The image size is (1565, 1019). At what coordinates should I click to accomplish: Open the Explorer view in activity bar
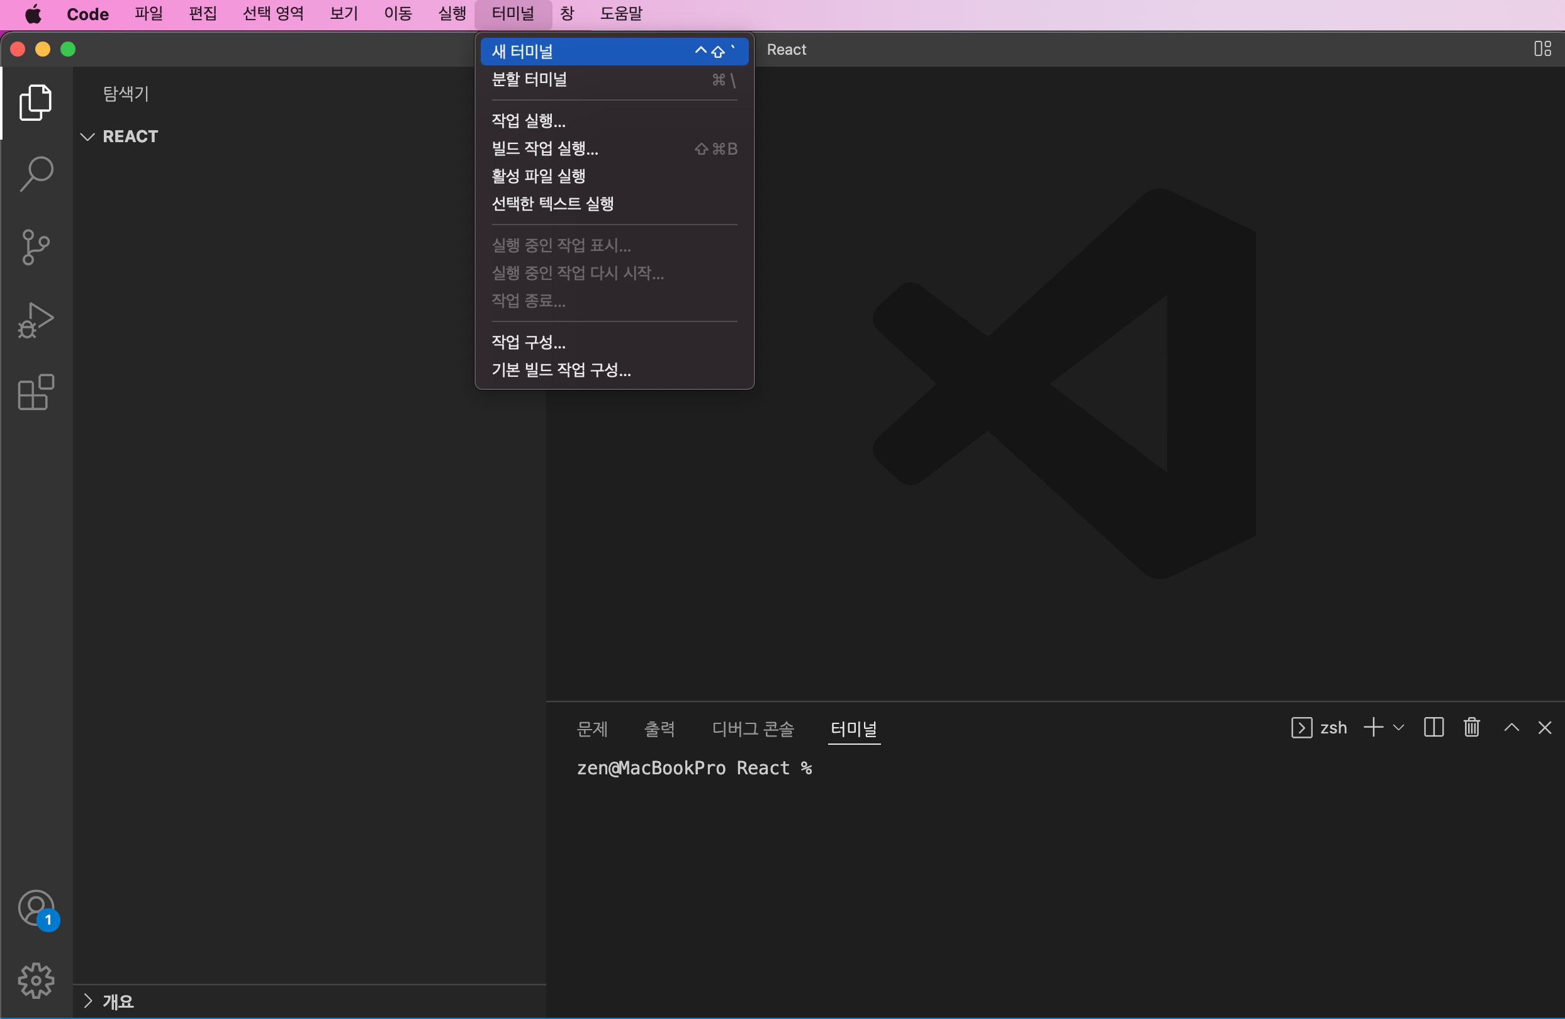pos(35,102)
